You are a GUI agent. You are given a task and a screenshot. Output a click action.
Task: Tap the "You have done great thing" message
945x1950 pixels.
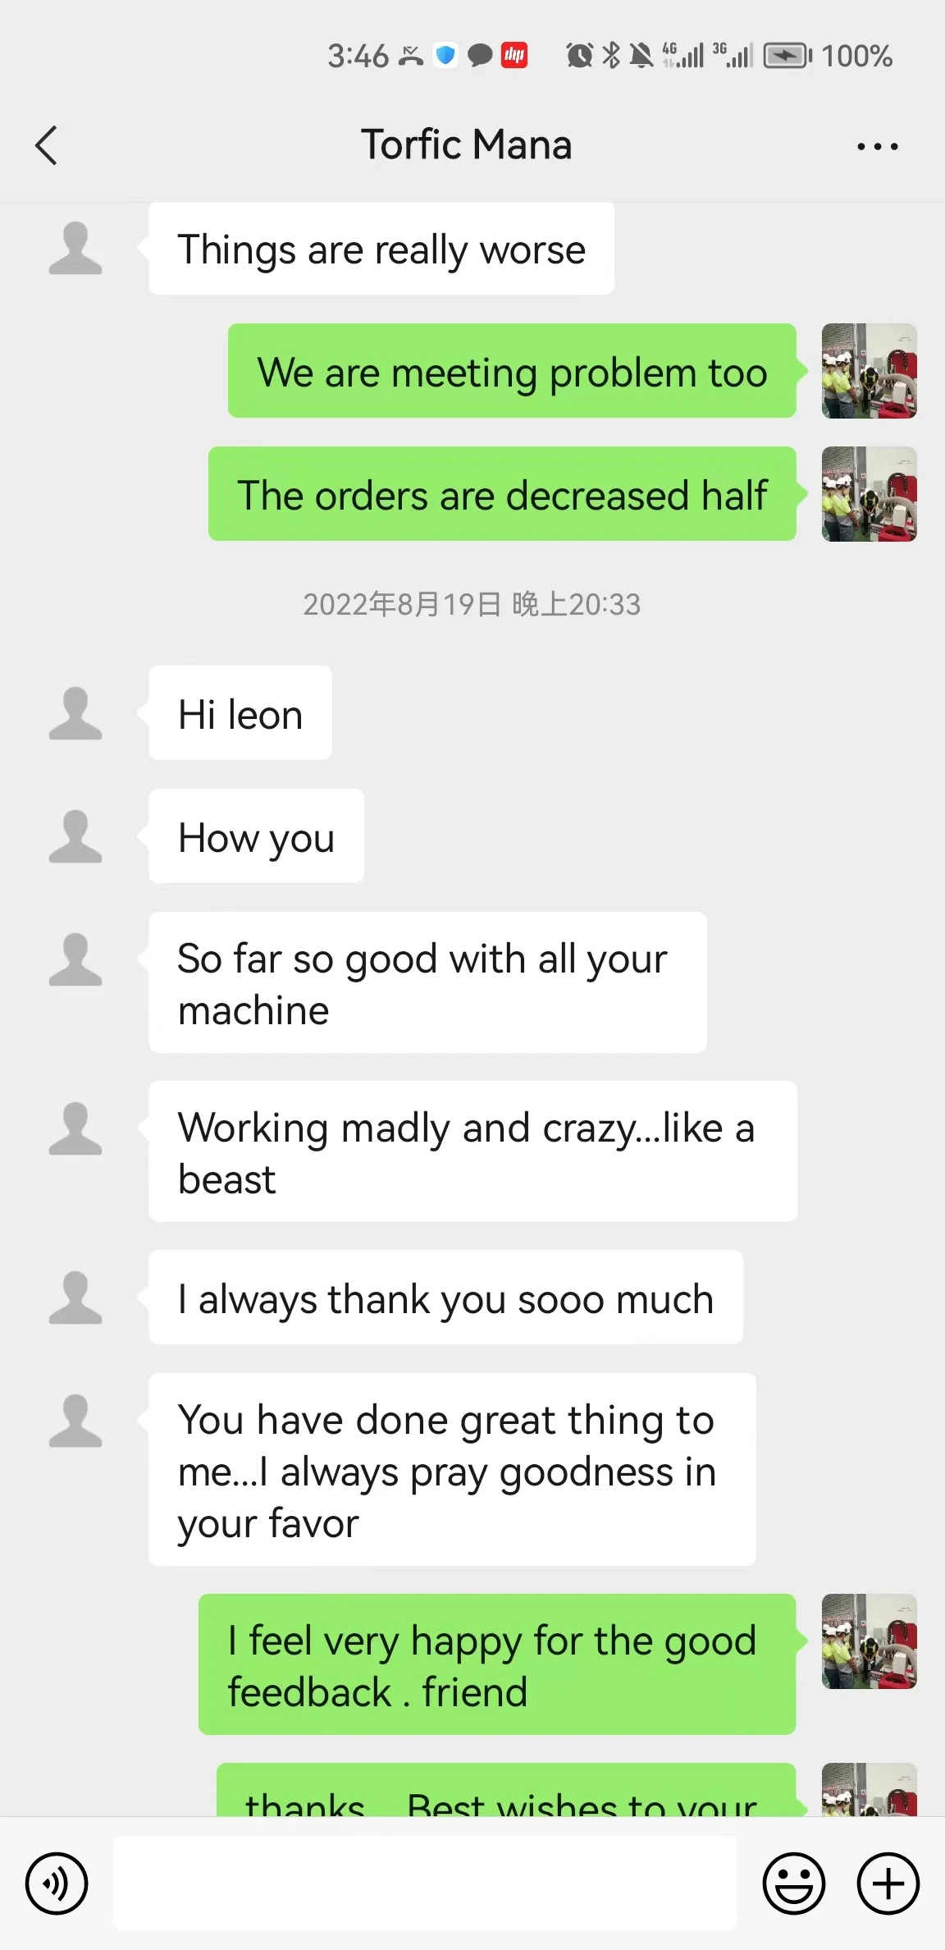[452, 1470]
